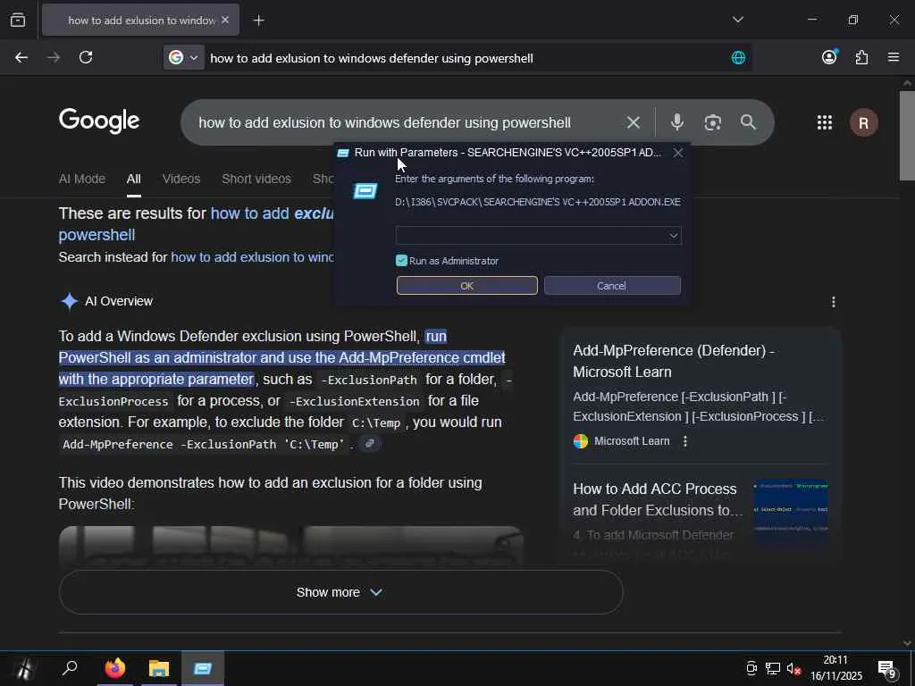Open the Google account avatar R
Screen dimensions: 915x686
[x=864, y=123]
